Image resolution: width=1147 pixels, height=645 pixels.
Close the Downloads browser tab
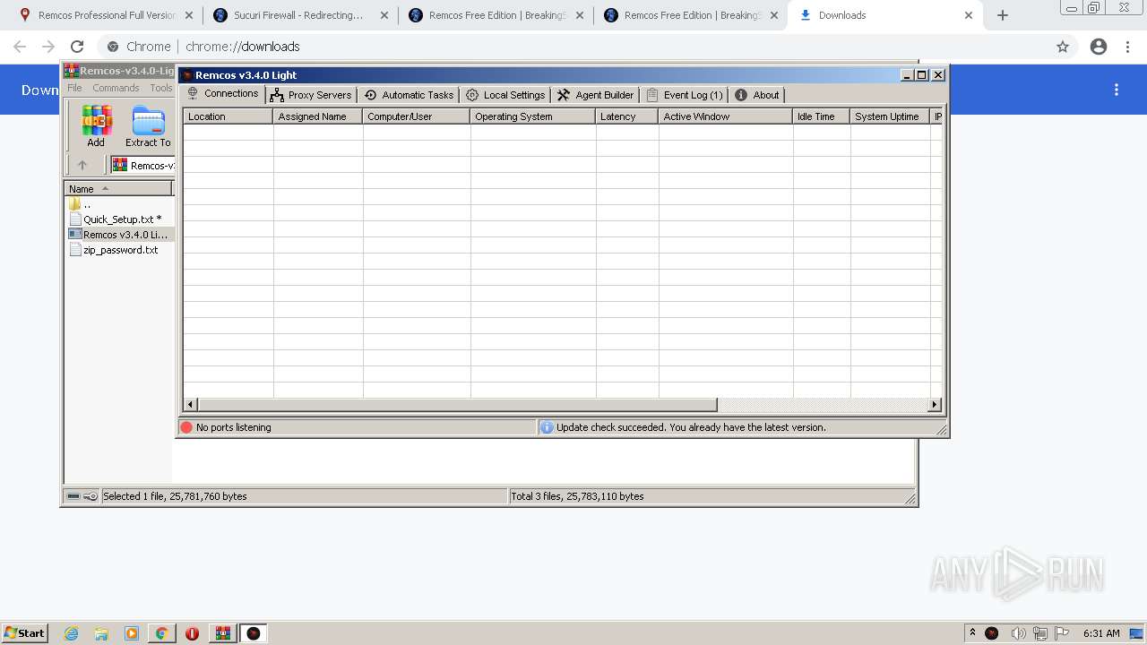[969, 15]
